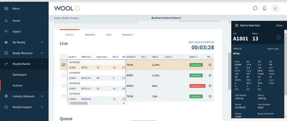Open the user avatar K
Screen dimensions: 287x121
coord(275,8)
